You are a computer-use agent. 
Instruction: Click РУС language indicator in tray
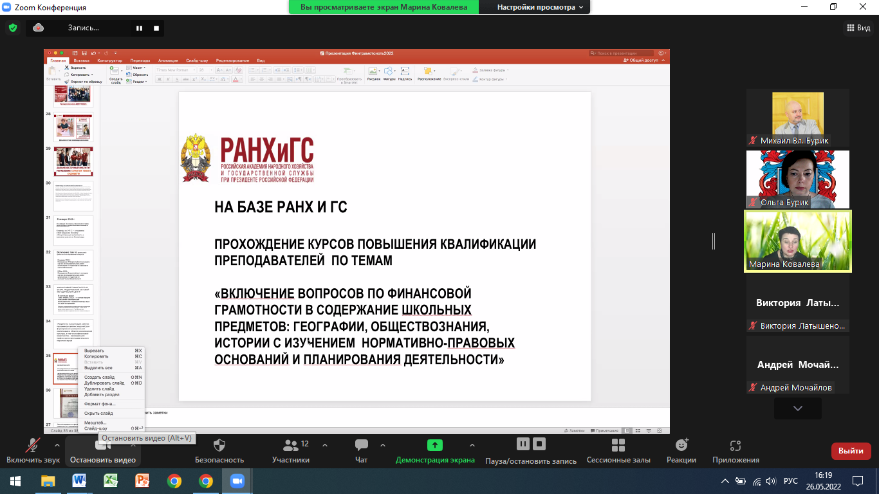[790, 480]
